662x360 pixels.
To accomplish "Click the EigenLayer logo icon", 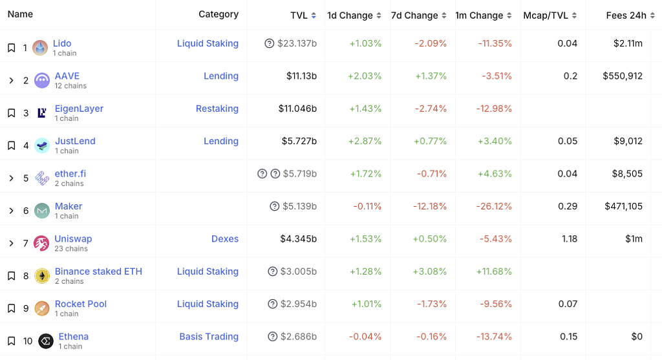I will coord(42,113).
